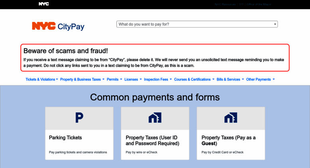
Task: Open the Other Payments dropdown
Action: pos(261,79)
